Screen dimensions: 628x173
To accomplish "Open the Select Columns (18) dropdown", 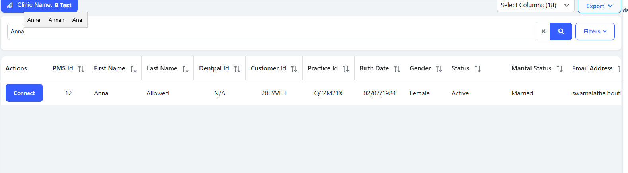I will tap(535, 5).
